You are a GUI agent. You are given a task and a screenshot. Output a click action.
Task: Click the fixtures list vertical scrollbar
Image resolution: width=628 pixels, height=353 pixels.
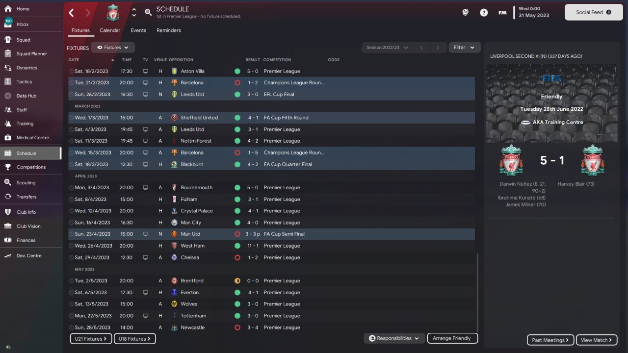pos(477,293)
